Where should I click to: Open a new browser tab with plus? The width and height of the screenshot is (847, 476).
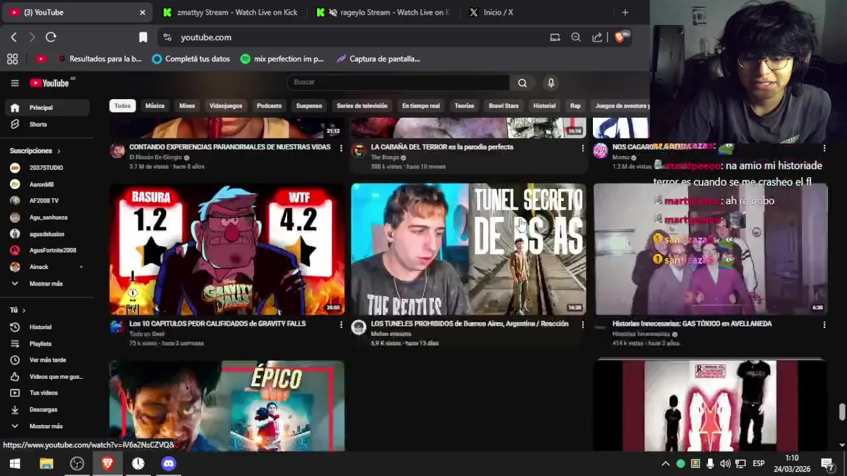[x=625, y=12]
